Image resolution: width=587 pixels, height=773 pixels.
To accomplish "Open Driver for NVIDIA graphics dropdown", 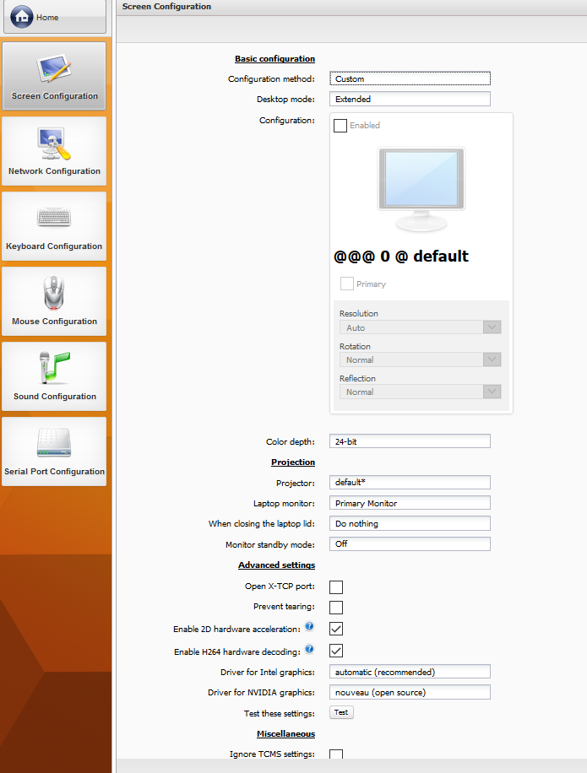I will tap(410, 692).
